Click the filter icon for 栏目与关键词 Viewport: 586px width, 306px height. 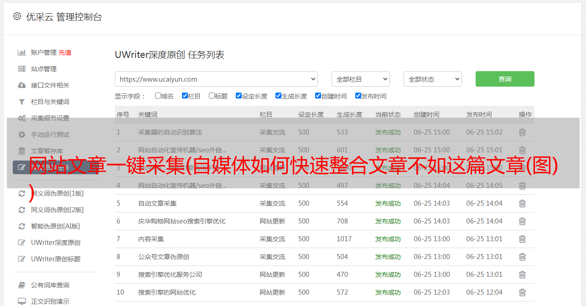[21, 102]
